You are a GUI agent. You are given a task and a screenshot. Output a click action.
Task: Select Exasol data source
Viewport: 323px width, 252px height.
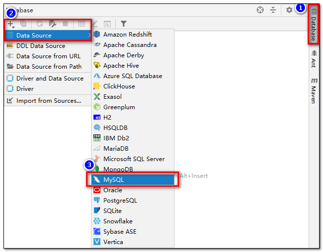pos(133,97)
